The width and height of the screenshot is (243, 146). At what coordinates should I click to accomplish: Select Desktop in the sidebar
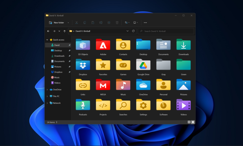click(x=58, y=51)
